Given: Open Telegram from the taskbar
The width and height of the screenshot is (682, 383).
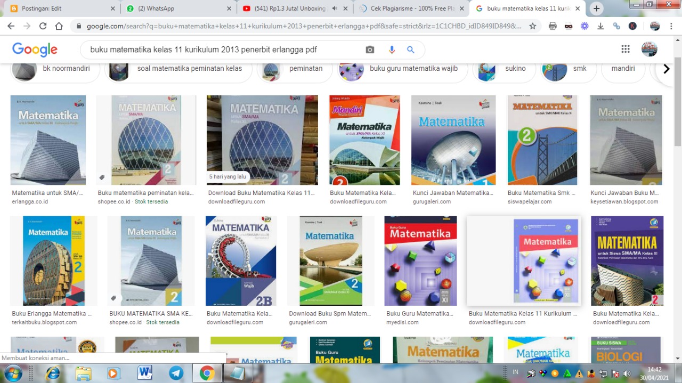Looking at the screenshot, I should click(x=176, y=373).
